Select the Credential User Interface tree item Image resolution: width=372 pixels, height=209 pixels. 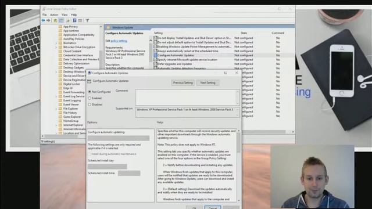click(x=78, y=55)
